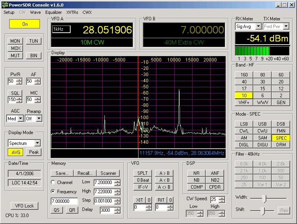Viewport: 297px width, 224px height.
Task: Open the Setup menu
Action: pyautogui.click(x=9, y=12)
